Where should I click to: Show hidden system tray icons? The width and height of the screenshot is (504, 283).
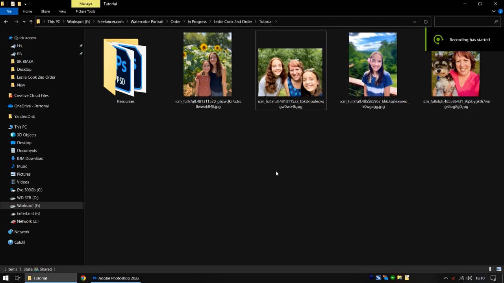tap(446, 278)
